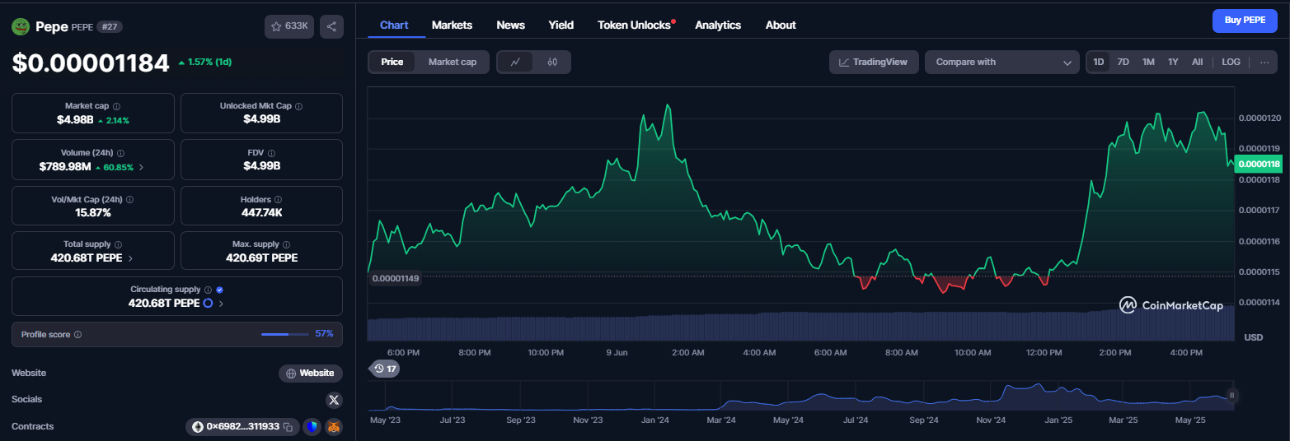Click the Buy PEPE button

(x=1245, y=21)
